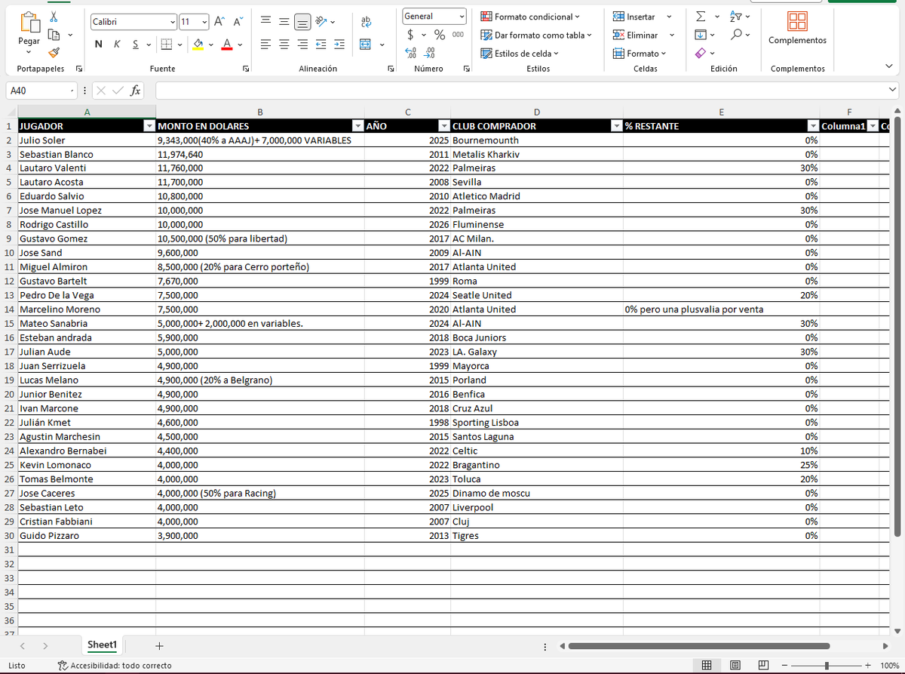Open Fuente dialog launcher

[x=246, y=69]
